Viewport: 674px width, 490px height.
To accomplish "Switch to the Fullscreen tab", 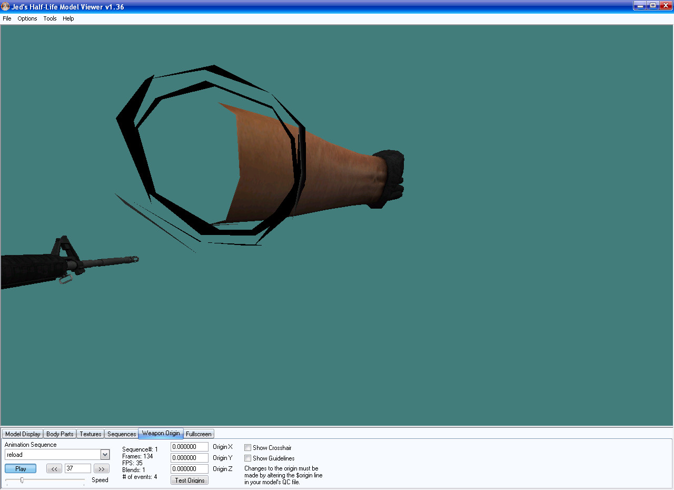I will pos(199,434).
